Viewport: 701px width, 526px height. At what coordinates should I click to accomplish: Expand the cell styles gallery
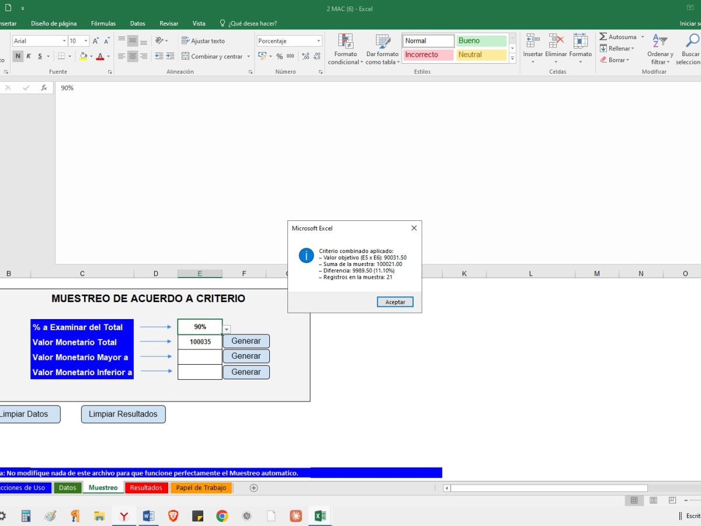(x=512, y=58)
